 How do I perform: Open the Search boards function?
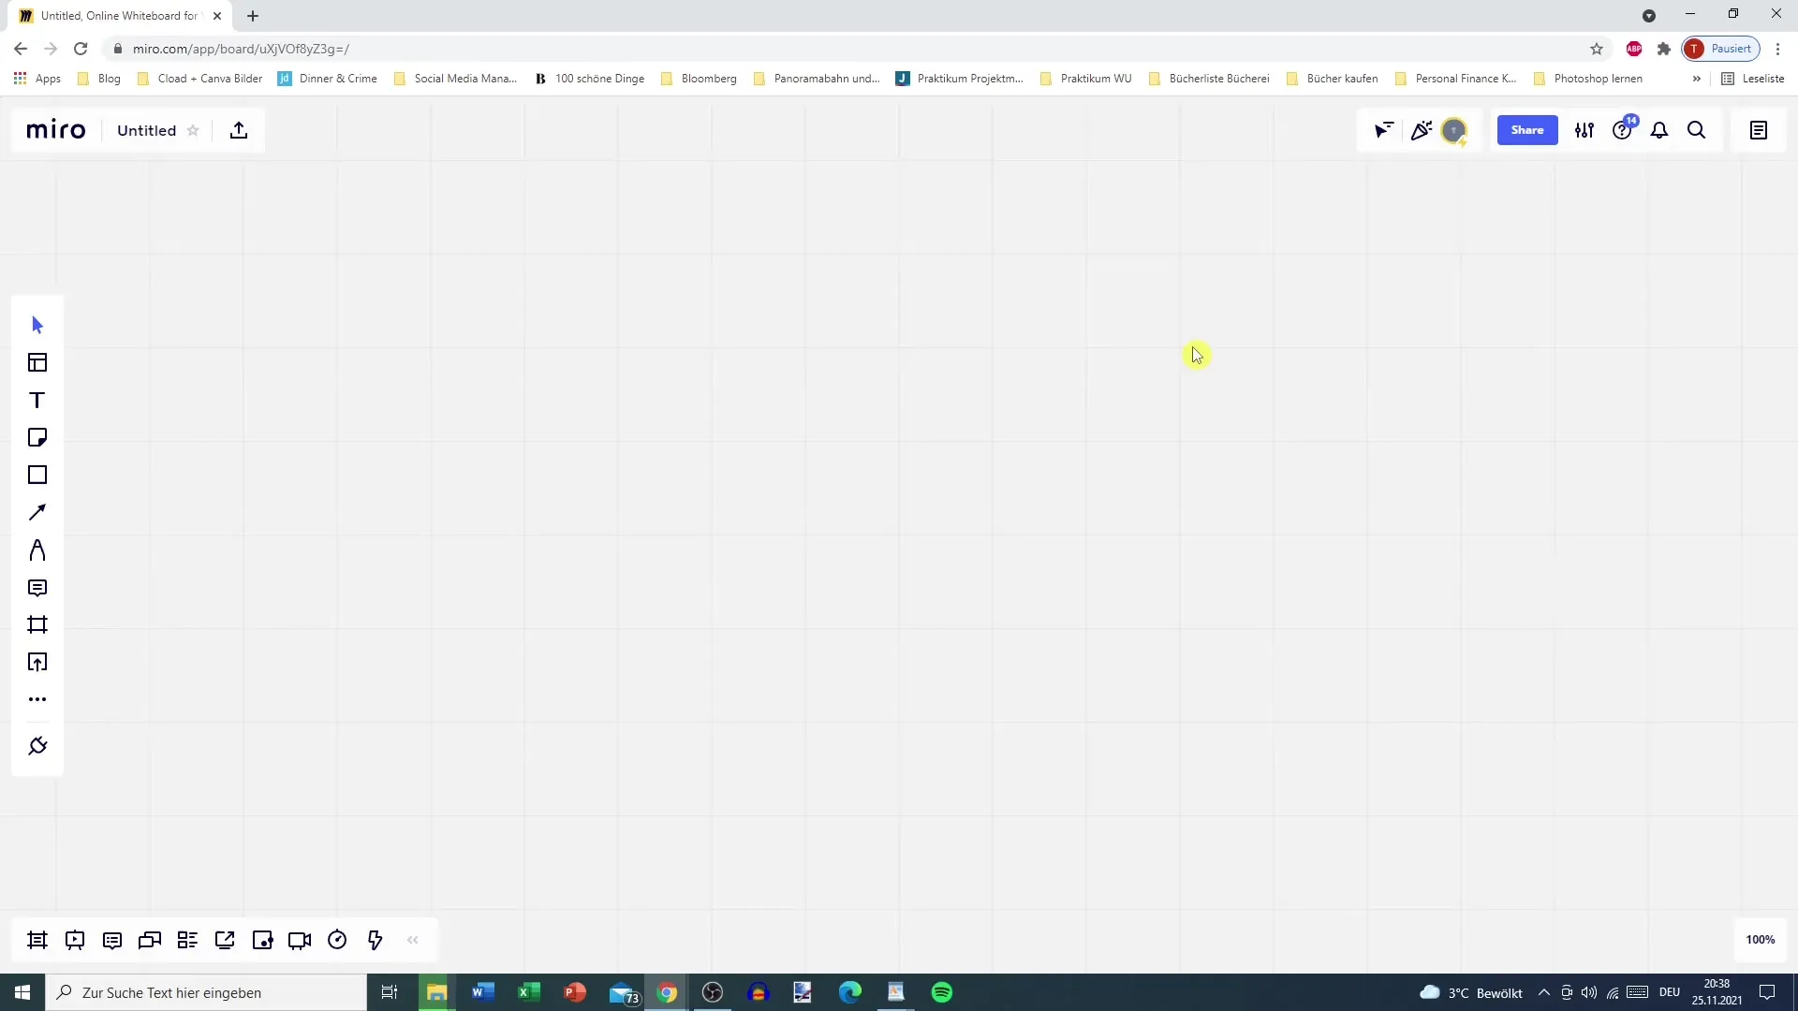[x=1698, y=129]
